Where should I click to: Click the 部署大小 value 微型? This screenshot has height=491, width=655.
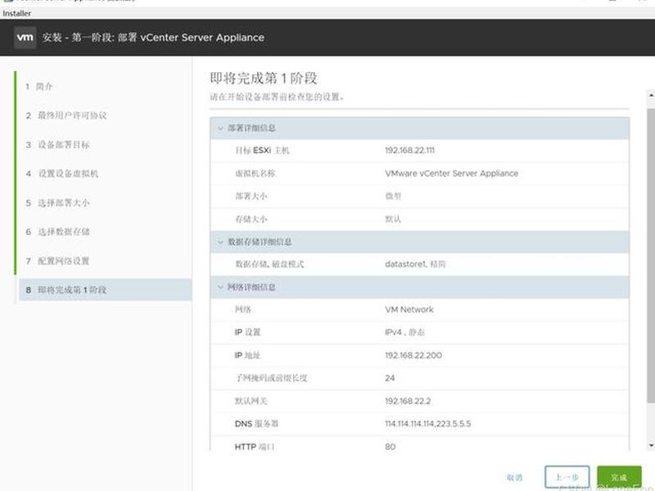pos(393,196)
